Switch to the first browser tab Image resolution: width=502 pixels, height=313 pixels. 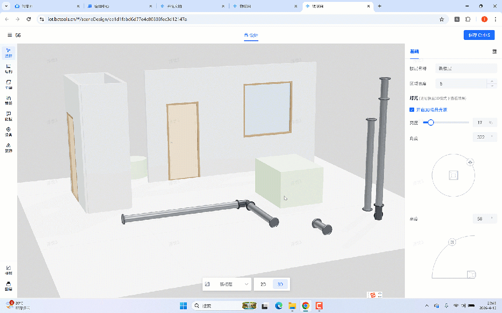(47, 6)
